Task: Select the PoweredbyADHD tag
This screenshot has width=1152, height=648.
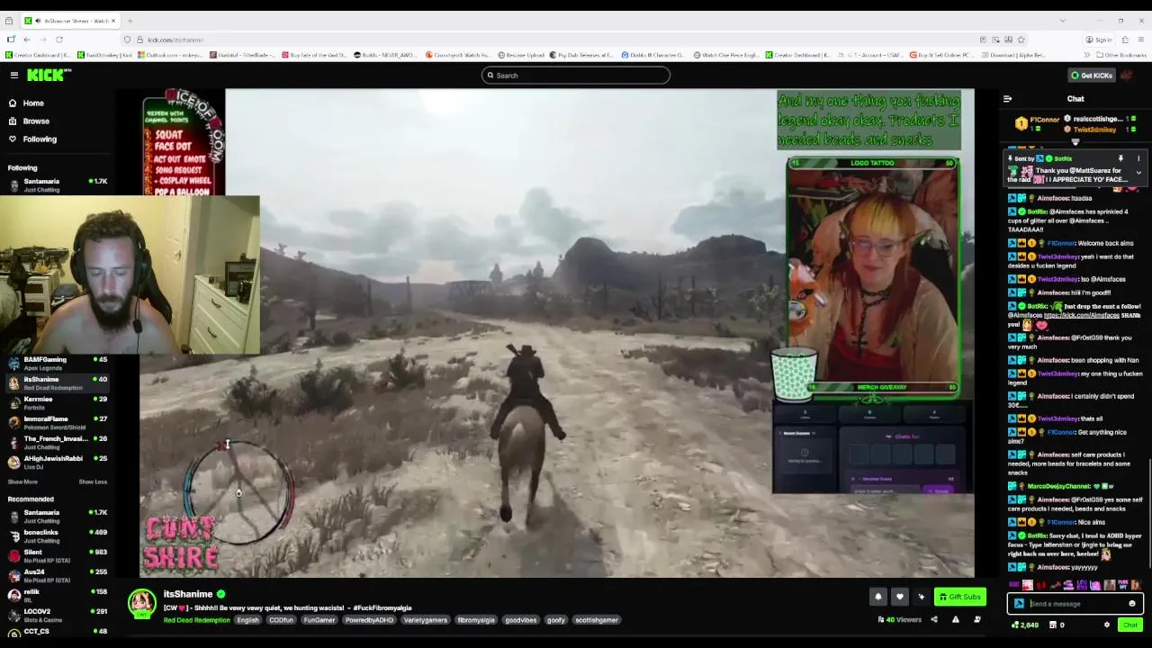Action: [369, 620]
